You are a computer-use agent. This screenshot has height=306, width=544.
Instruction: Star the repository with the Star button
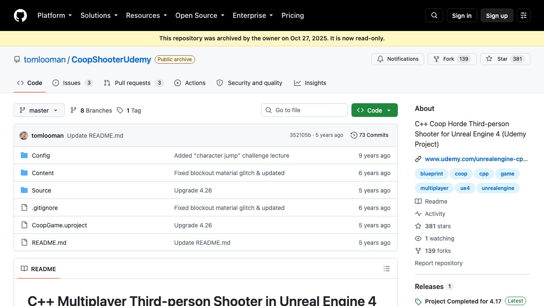[x=505, y=59]
